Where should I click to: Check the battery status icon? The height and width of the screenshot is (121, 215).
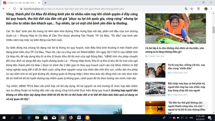tap(178, 118)
